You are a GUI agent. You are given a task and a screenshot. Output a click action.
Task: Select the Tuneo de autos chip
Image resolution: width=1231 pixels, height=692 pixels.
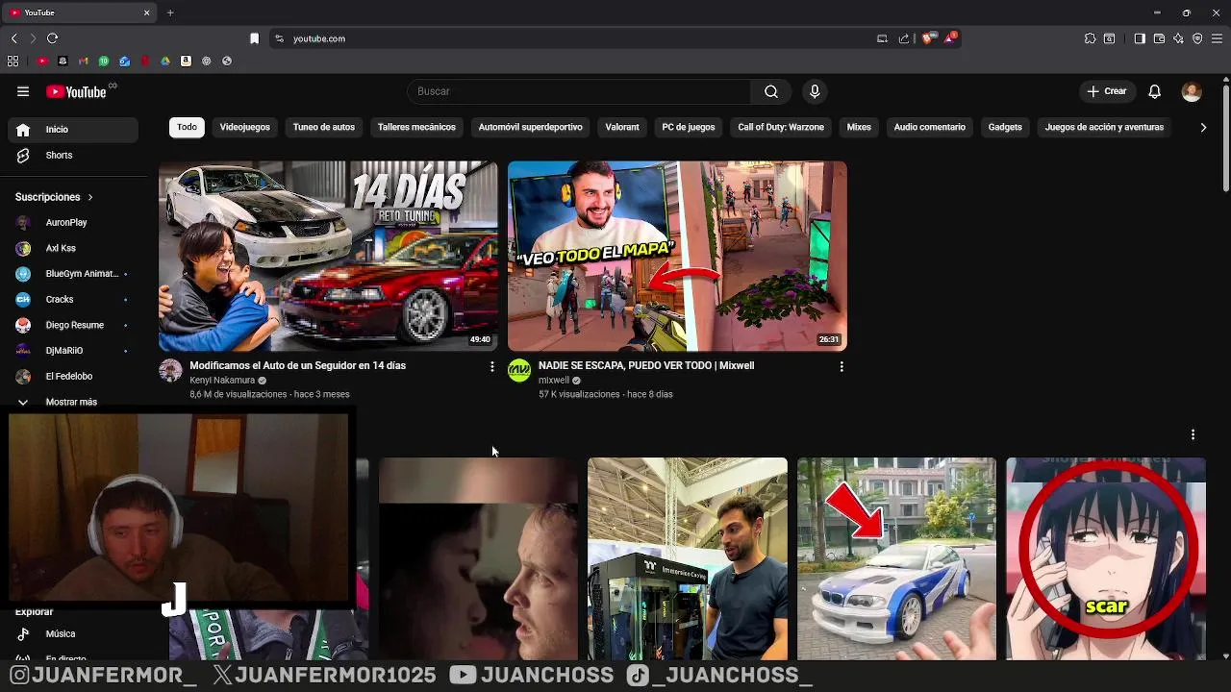coord(324,127)
